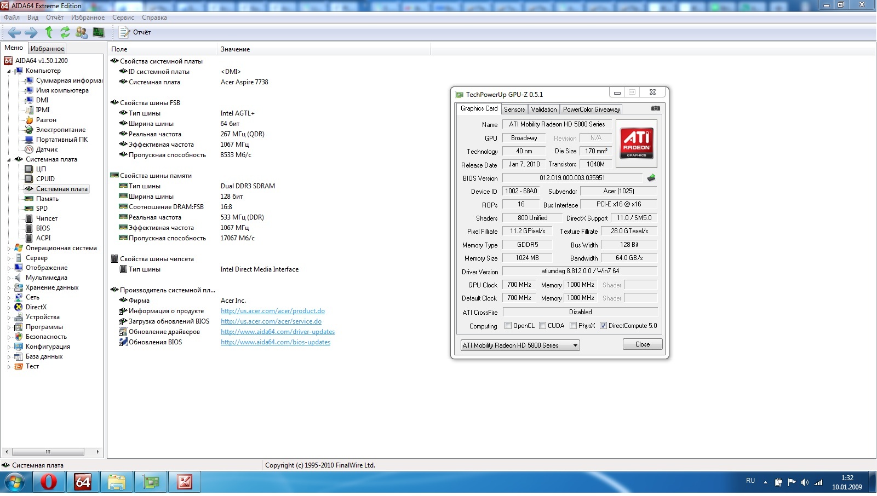
Task: Show hidden tray icons arrow
Action: tap(765, 482)
